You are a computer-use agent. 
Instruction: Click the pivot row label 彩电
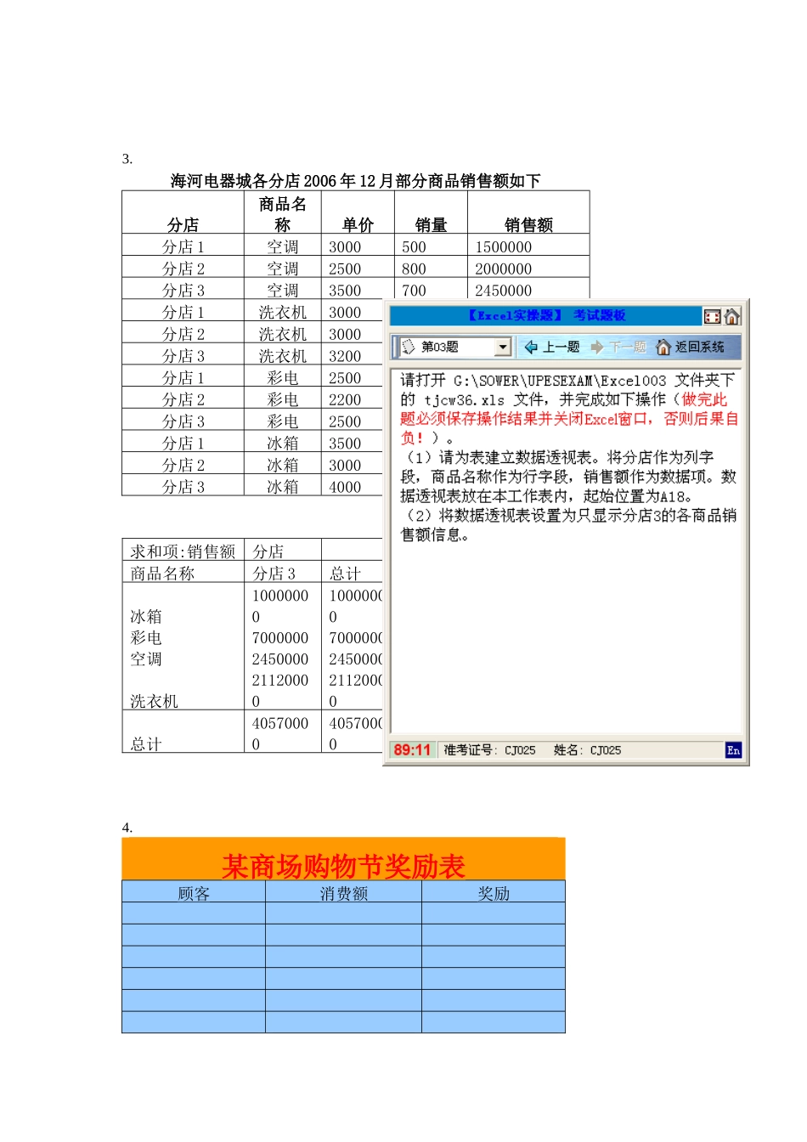(146, 637)
